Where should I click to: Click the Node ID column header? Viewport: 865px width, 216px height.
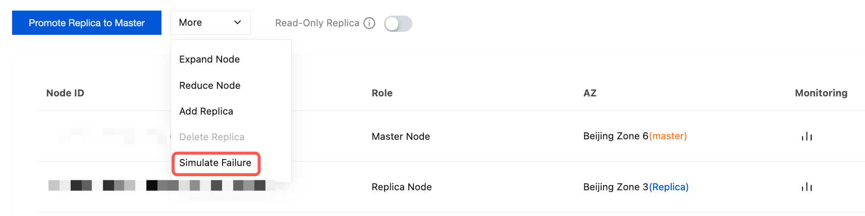click(x=65, y=93)
